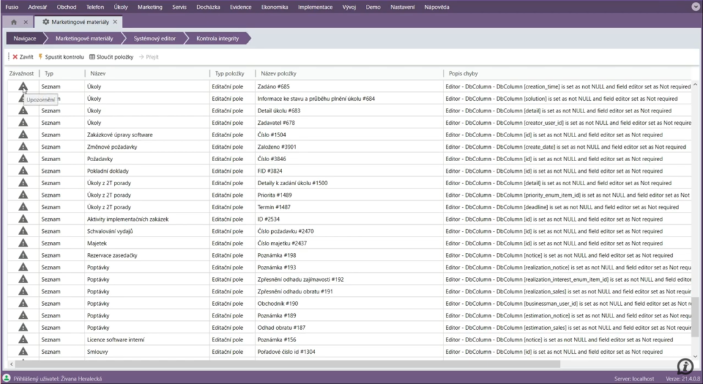The width and height of the screenshot is (703, 384).
Task: Click the logged-in user icon in status bar
Action: coord(6,379)
